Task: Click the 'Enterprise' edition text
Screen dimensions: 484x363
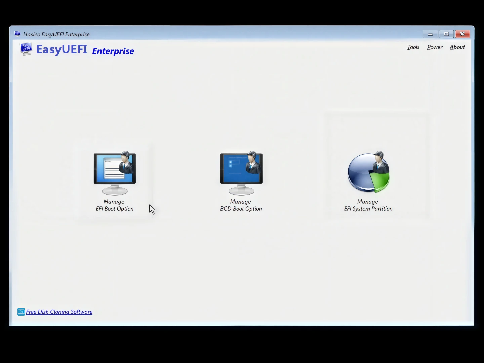Action: [113, 51]
